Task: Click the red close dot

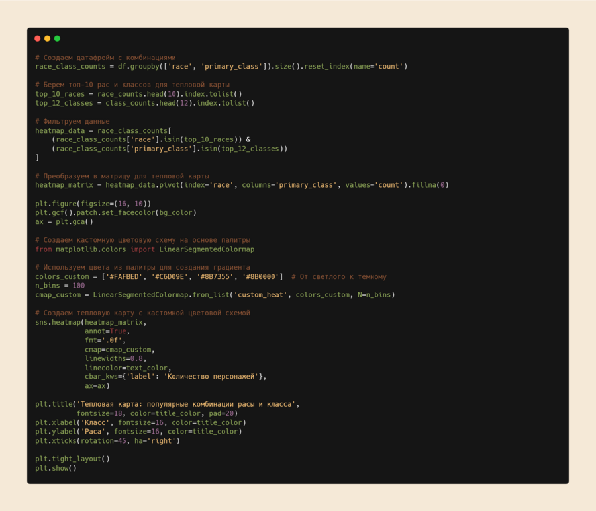Action: (x=38, y=38)
